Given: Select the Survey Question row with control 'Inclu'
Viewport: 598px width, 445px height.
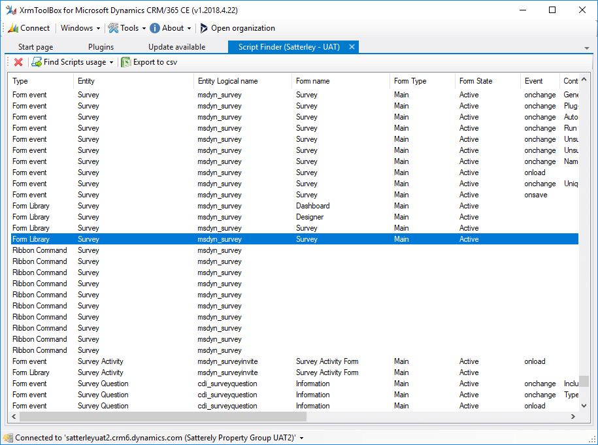Looking at the screenshot, I should click(x=293, y=384).
